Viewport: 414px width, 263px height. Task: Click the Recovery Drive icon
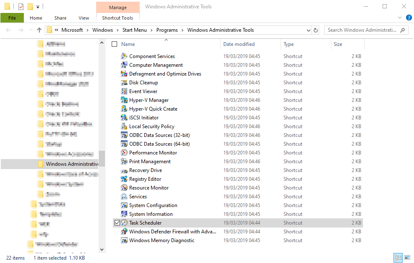pyautogui.click(x=124, y=170)
